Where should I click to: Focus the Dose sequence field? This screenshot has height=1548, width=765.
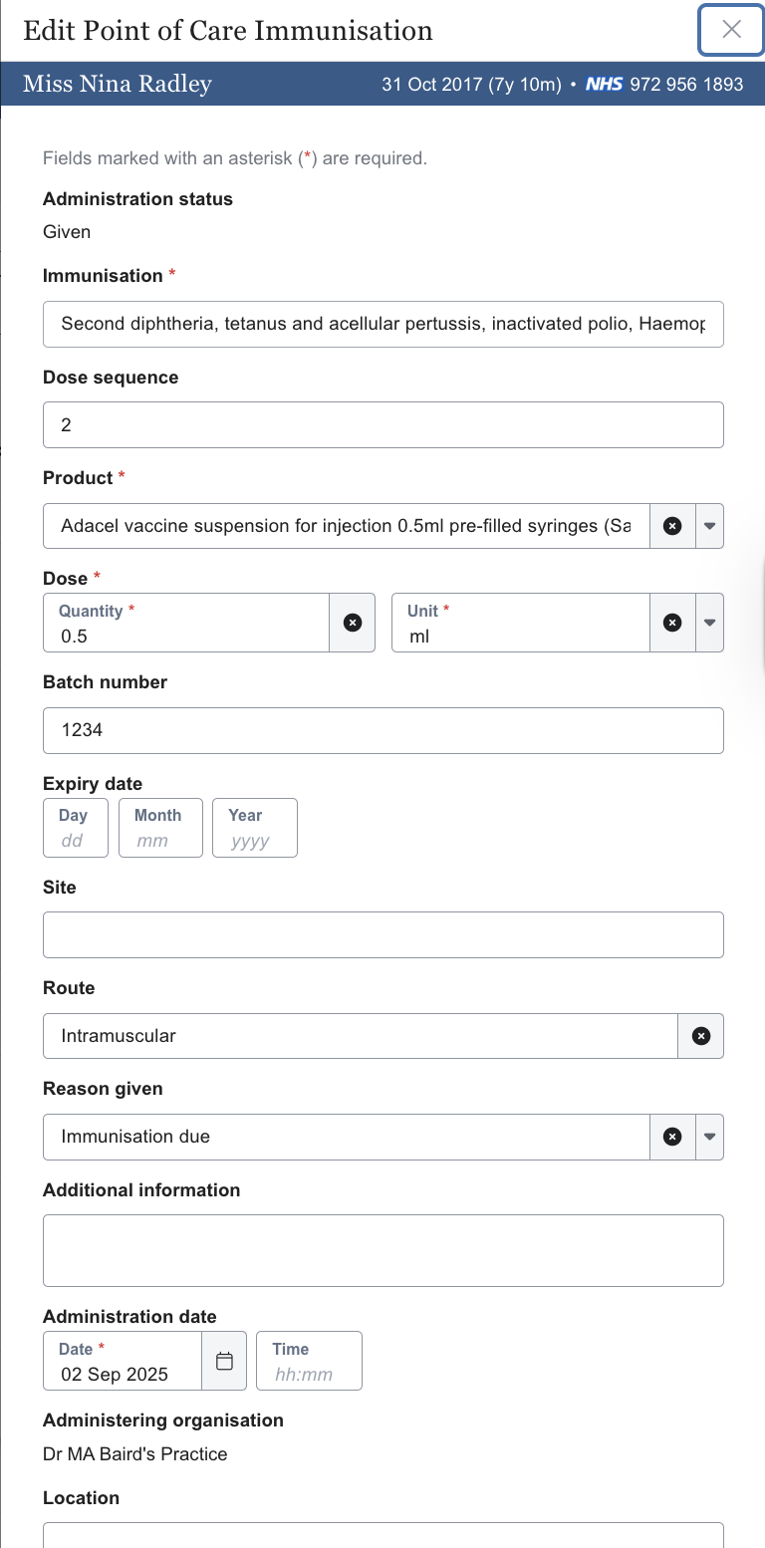[382, 425]
